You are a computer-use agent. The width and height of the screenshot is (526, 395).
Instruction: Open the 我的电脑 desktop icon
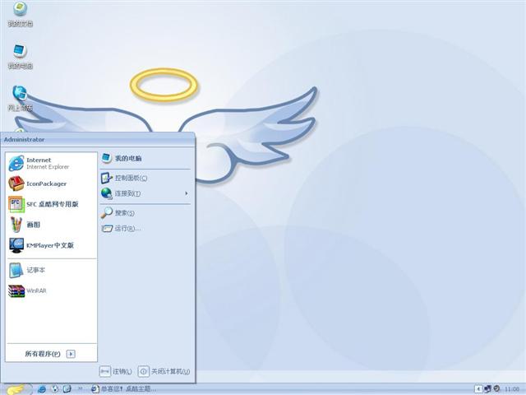click(20, 57)
